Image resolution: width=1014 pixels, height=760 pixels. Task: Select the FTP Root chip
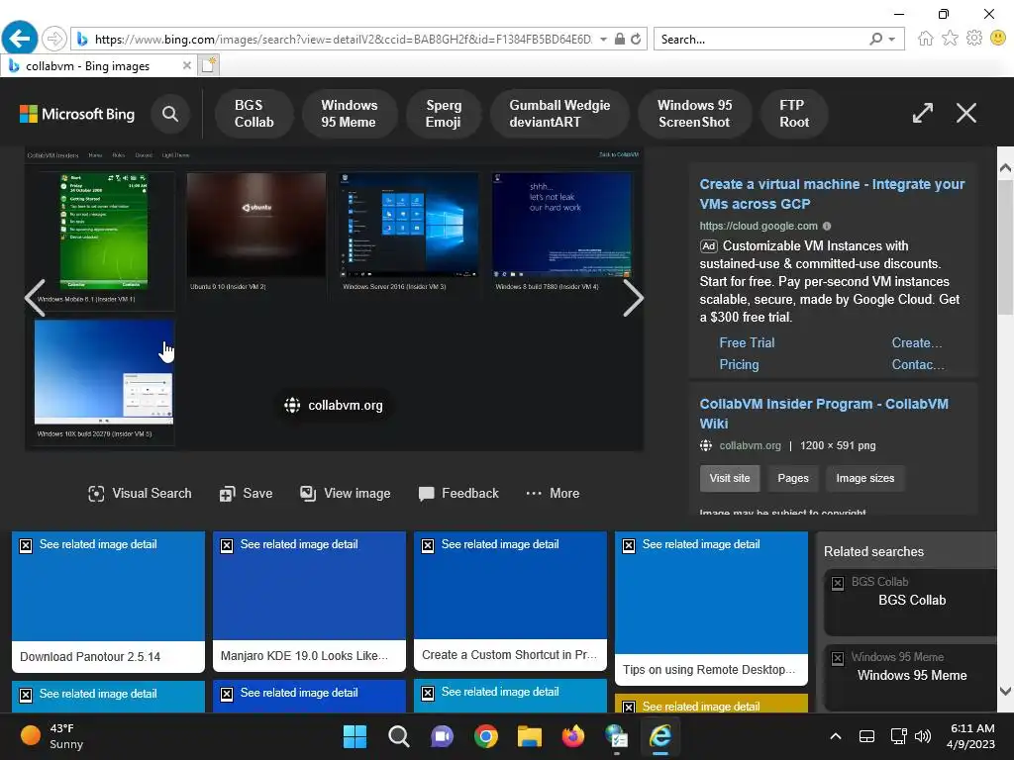click(793, 114)
